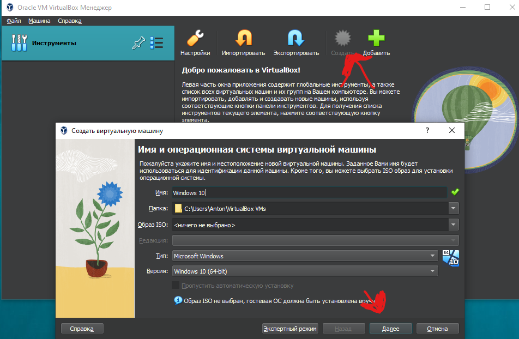This screenshot has width=519, height=339.
Task: Click the Импортировать toolbar icon
Action: pyautogui.click(x=244, y=38)
